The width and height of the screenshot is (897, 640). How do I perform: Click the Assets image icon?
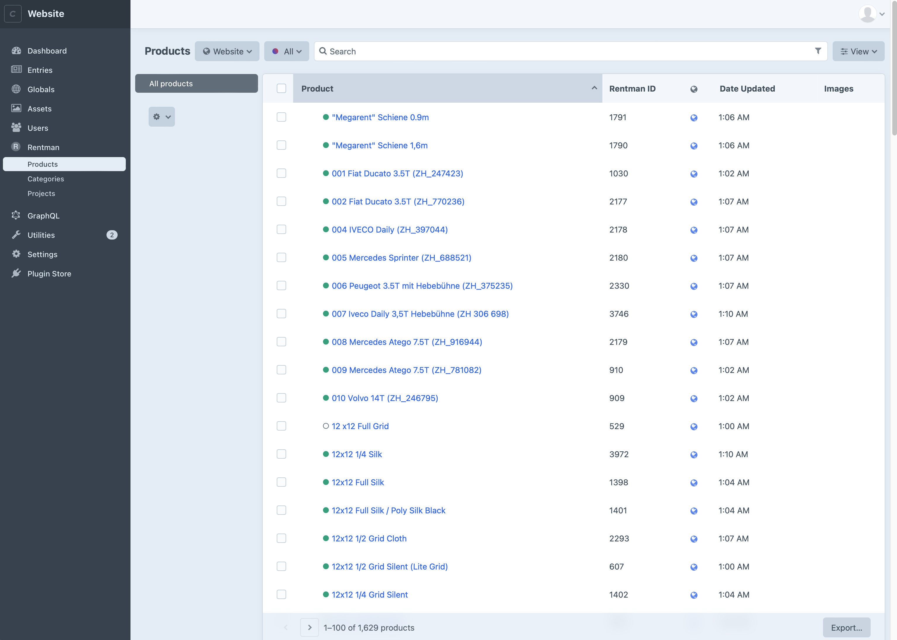coord(16,109)
